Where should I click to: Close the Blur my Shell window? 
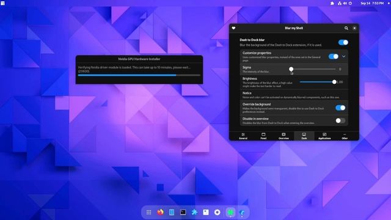click(x=354, y=28)
